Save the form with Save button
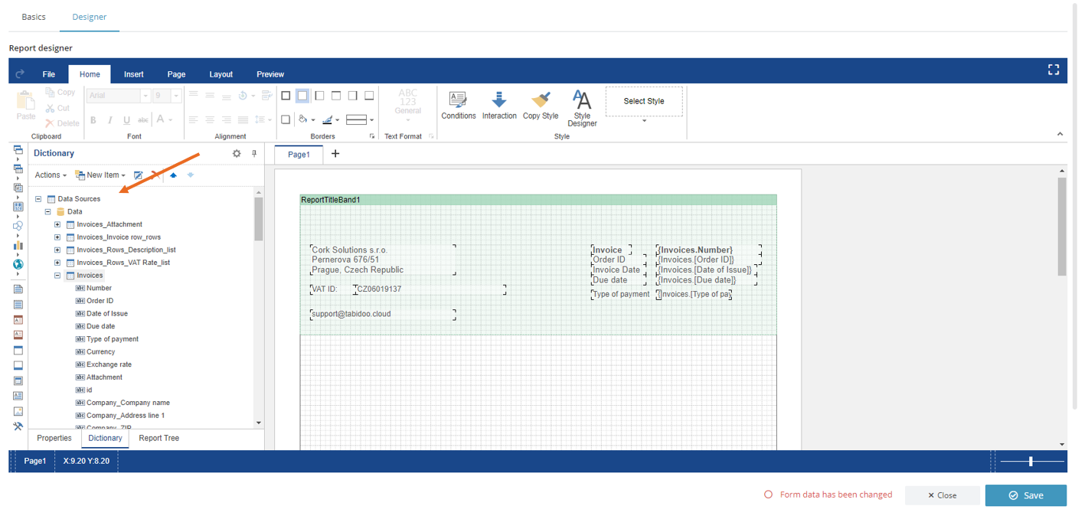 coord(1025,495)
